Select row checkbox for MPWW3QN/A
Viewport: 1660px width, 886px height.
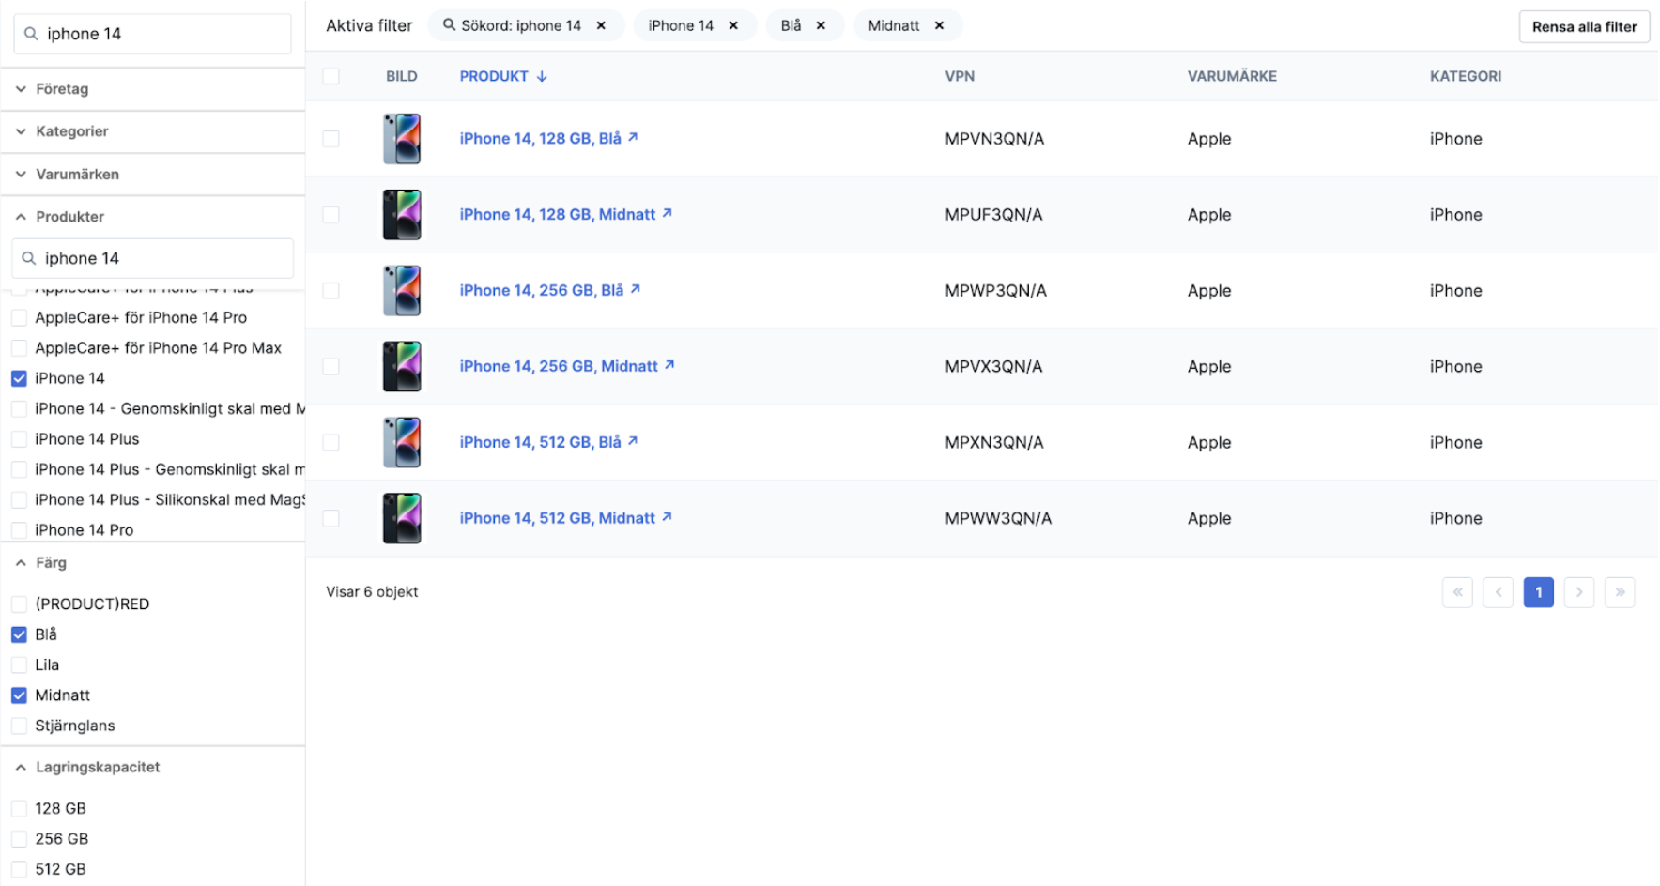(x=331, y=519)
